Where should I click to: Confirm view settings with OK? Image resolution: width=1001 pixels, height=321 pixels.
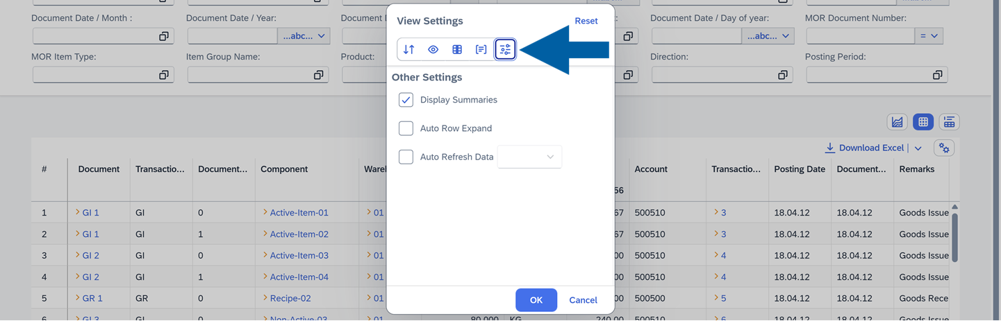(x=536, y=300)
